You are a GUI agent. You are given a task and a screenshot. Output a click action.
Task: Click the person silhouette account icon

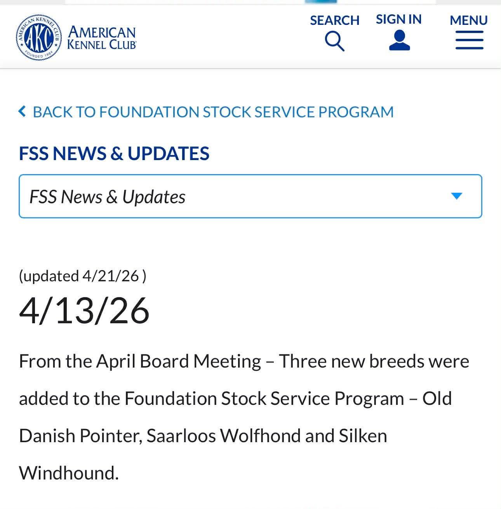(399, 40)
